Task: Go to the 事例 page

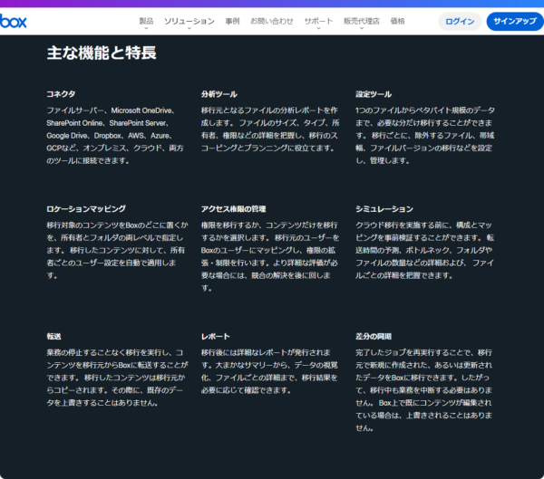Action: coord(232,21)
